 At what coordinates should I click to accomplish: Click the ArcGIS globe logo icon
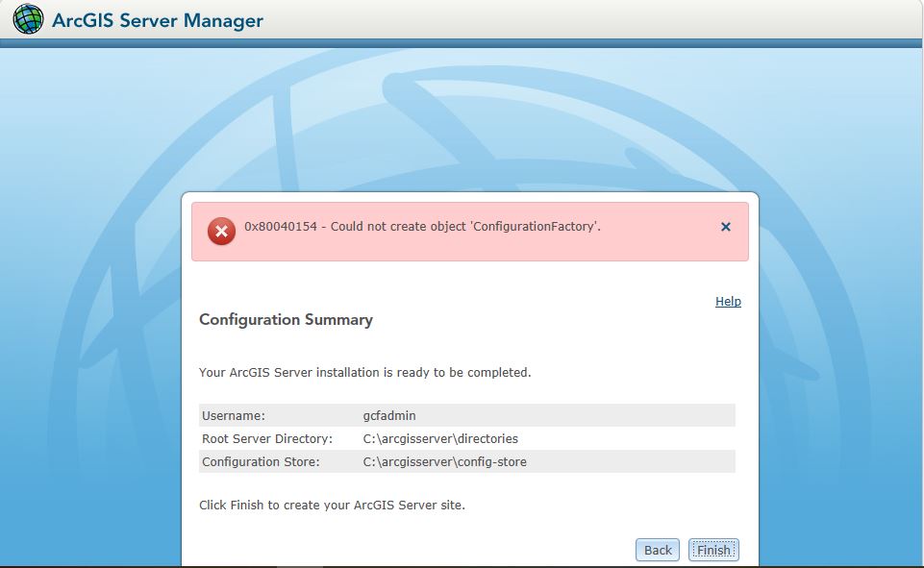coord(28,19)
